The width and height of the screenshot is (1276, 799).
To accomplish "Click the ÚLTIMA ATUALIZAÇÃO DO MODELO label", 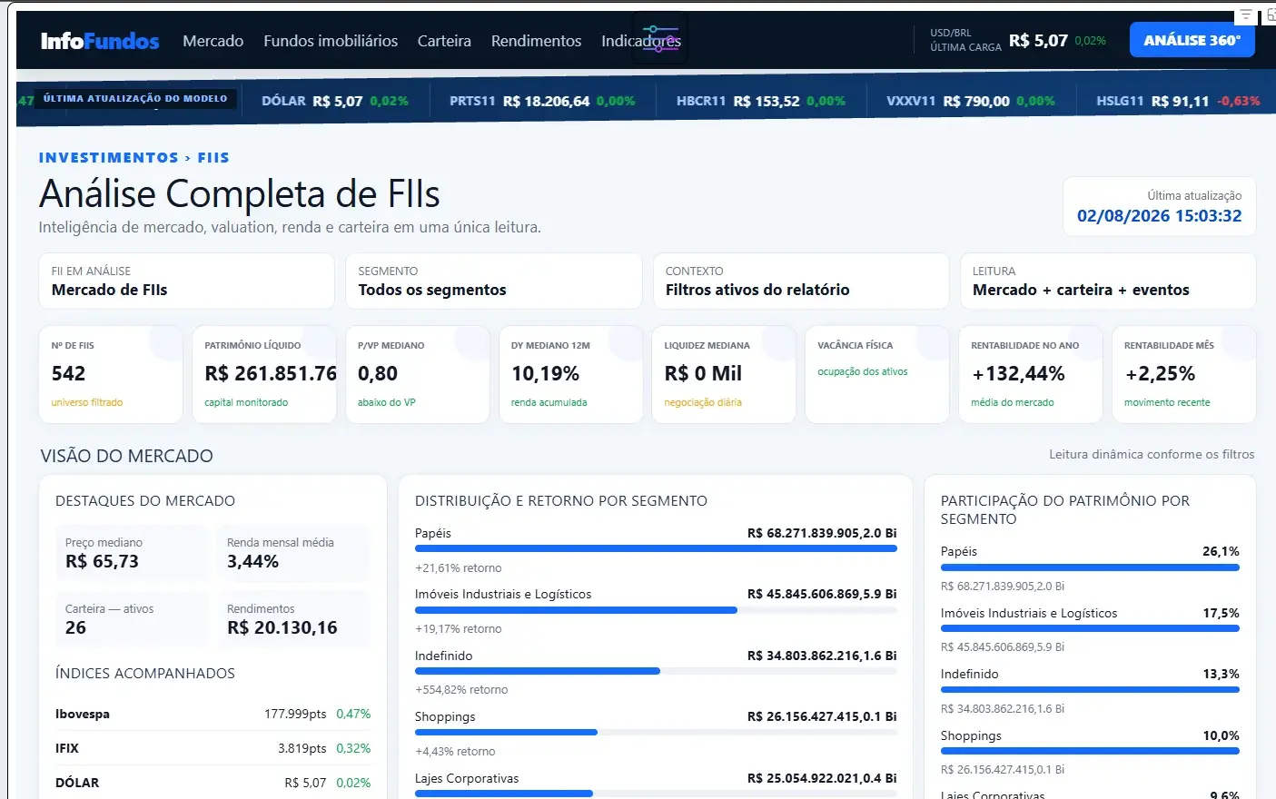I will pyautogui.click(x=135, y=99).
